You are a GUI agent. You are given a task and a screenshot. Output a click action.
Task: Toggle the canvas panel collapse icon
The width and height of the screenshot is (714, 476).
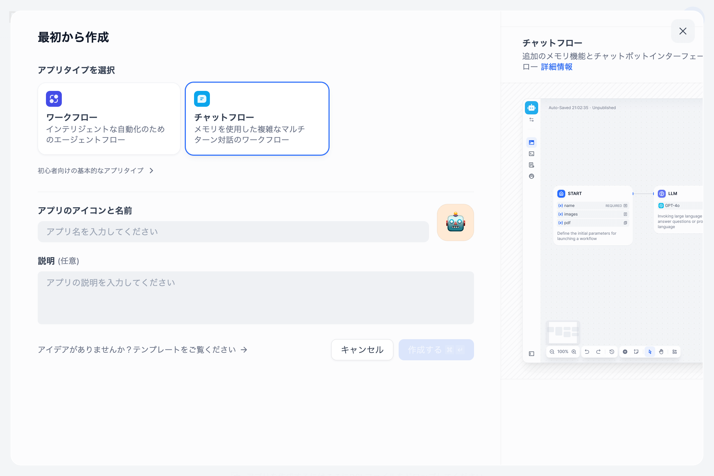(x=532, y=353)
